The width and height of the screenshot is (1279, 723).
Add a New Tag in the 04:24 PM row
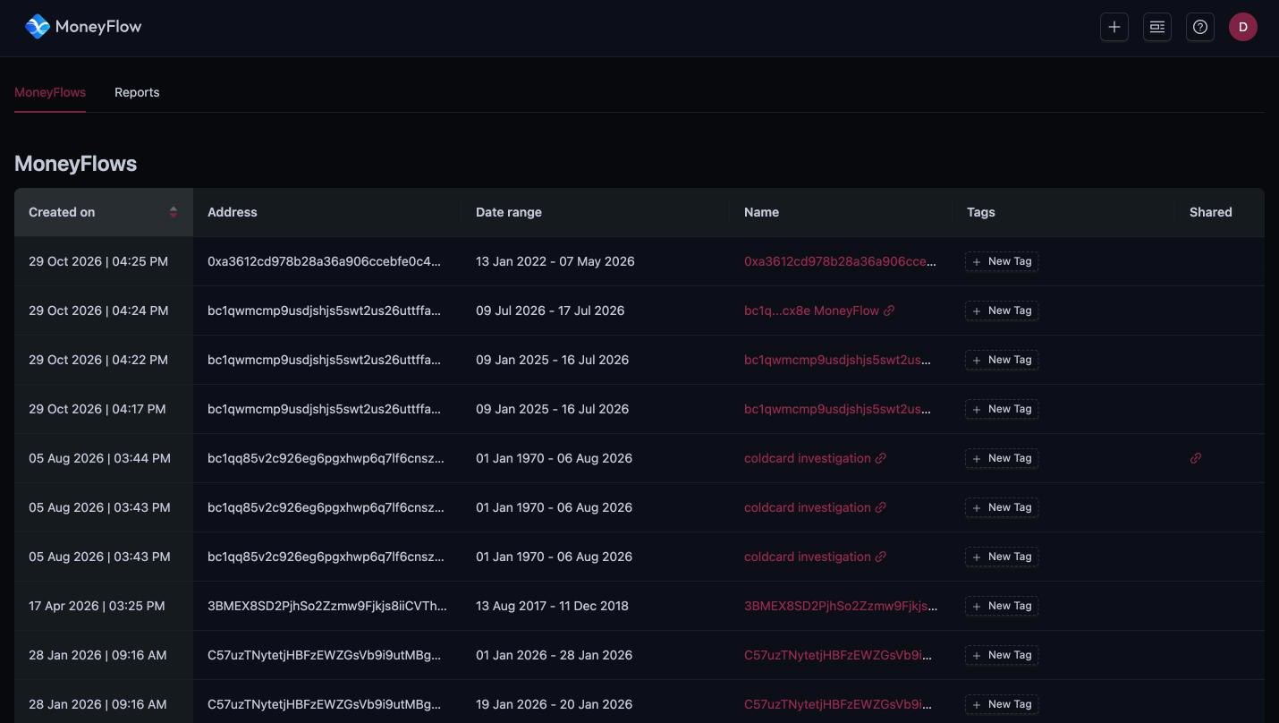(x=1002, y=310)
